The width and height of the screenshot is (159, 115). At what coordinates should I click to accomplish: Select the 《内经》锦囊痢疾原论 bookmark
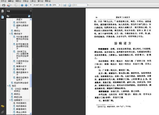pos(21,90)
